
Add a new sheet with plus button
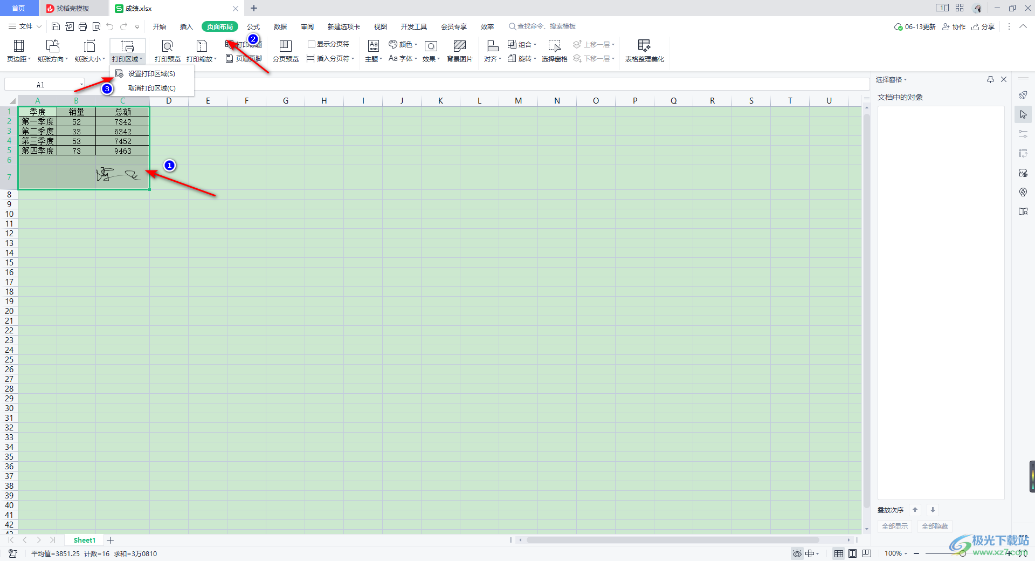(111, 540)
